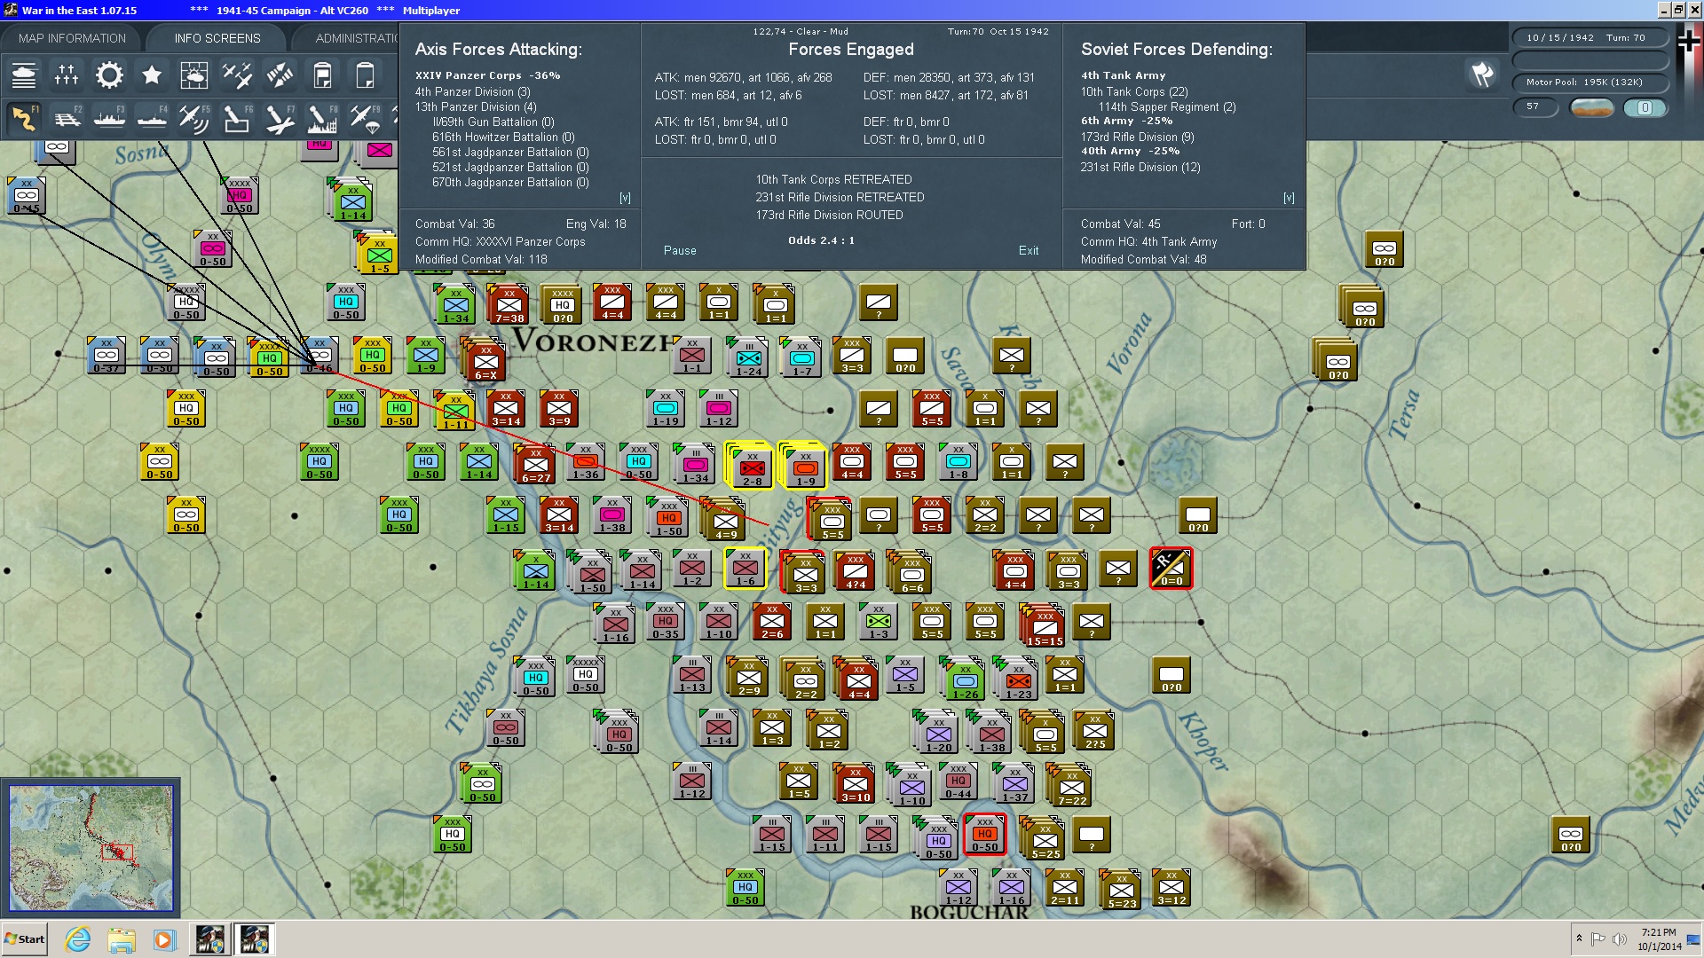Screen dimensions: 1704x958
Task: Click the 231st Rifle Division defender entry
Action: click(x=1140, y=168)
